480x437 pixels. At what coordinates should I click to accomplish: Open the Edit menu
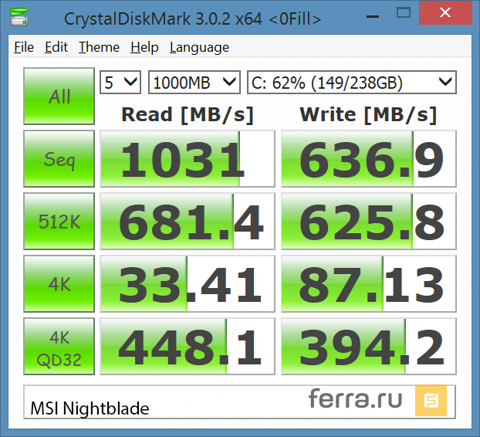56,47
